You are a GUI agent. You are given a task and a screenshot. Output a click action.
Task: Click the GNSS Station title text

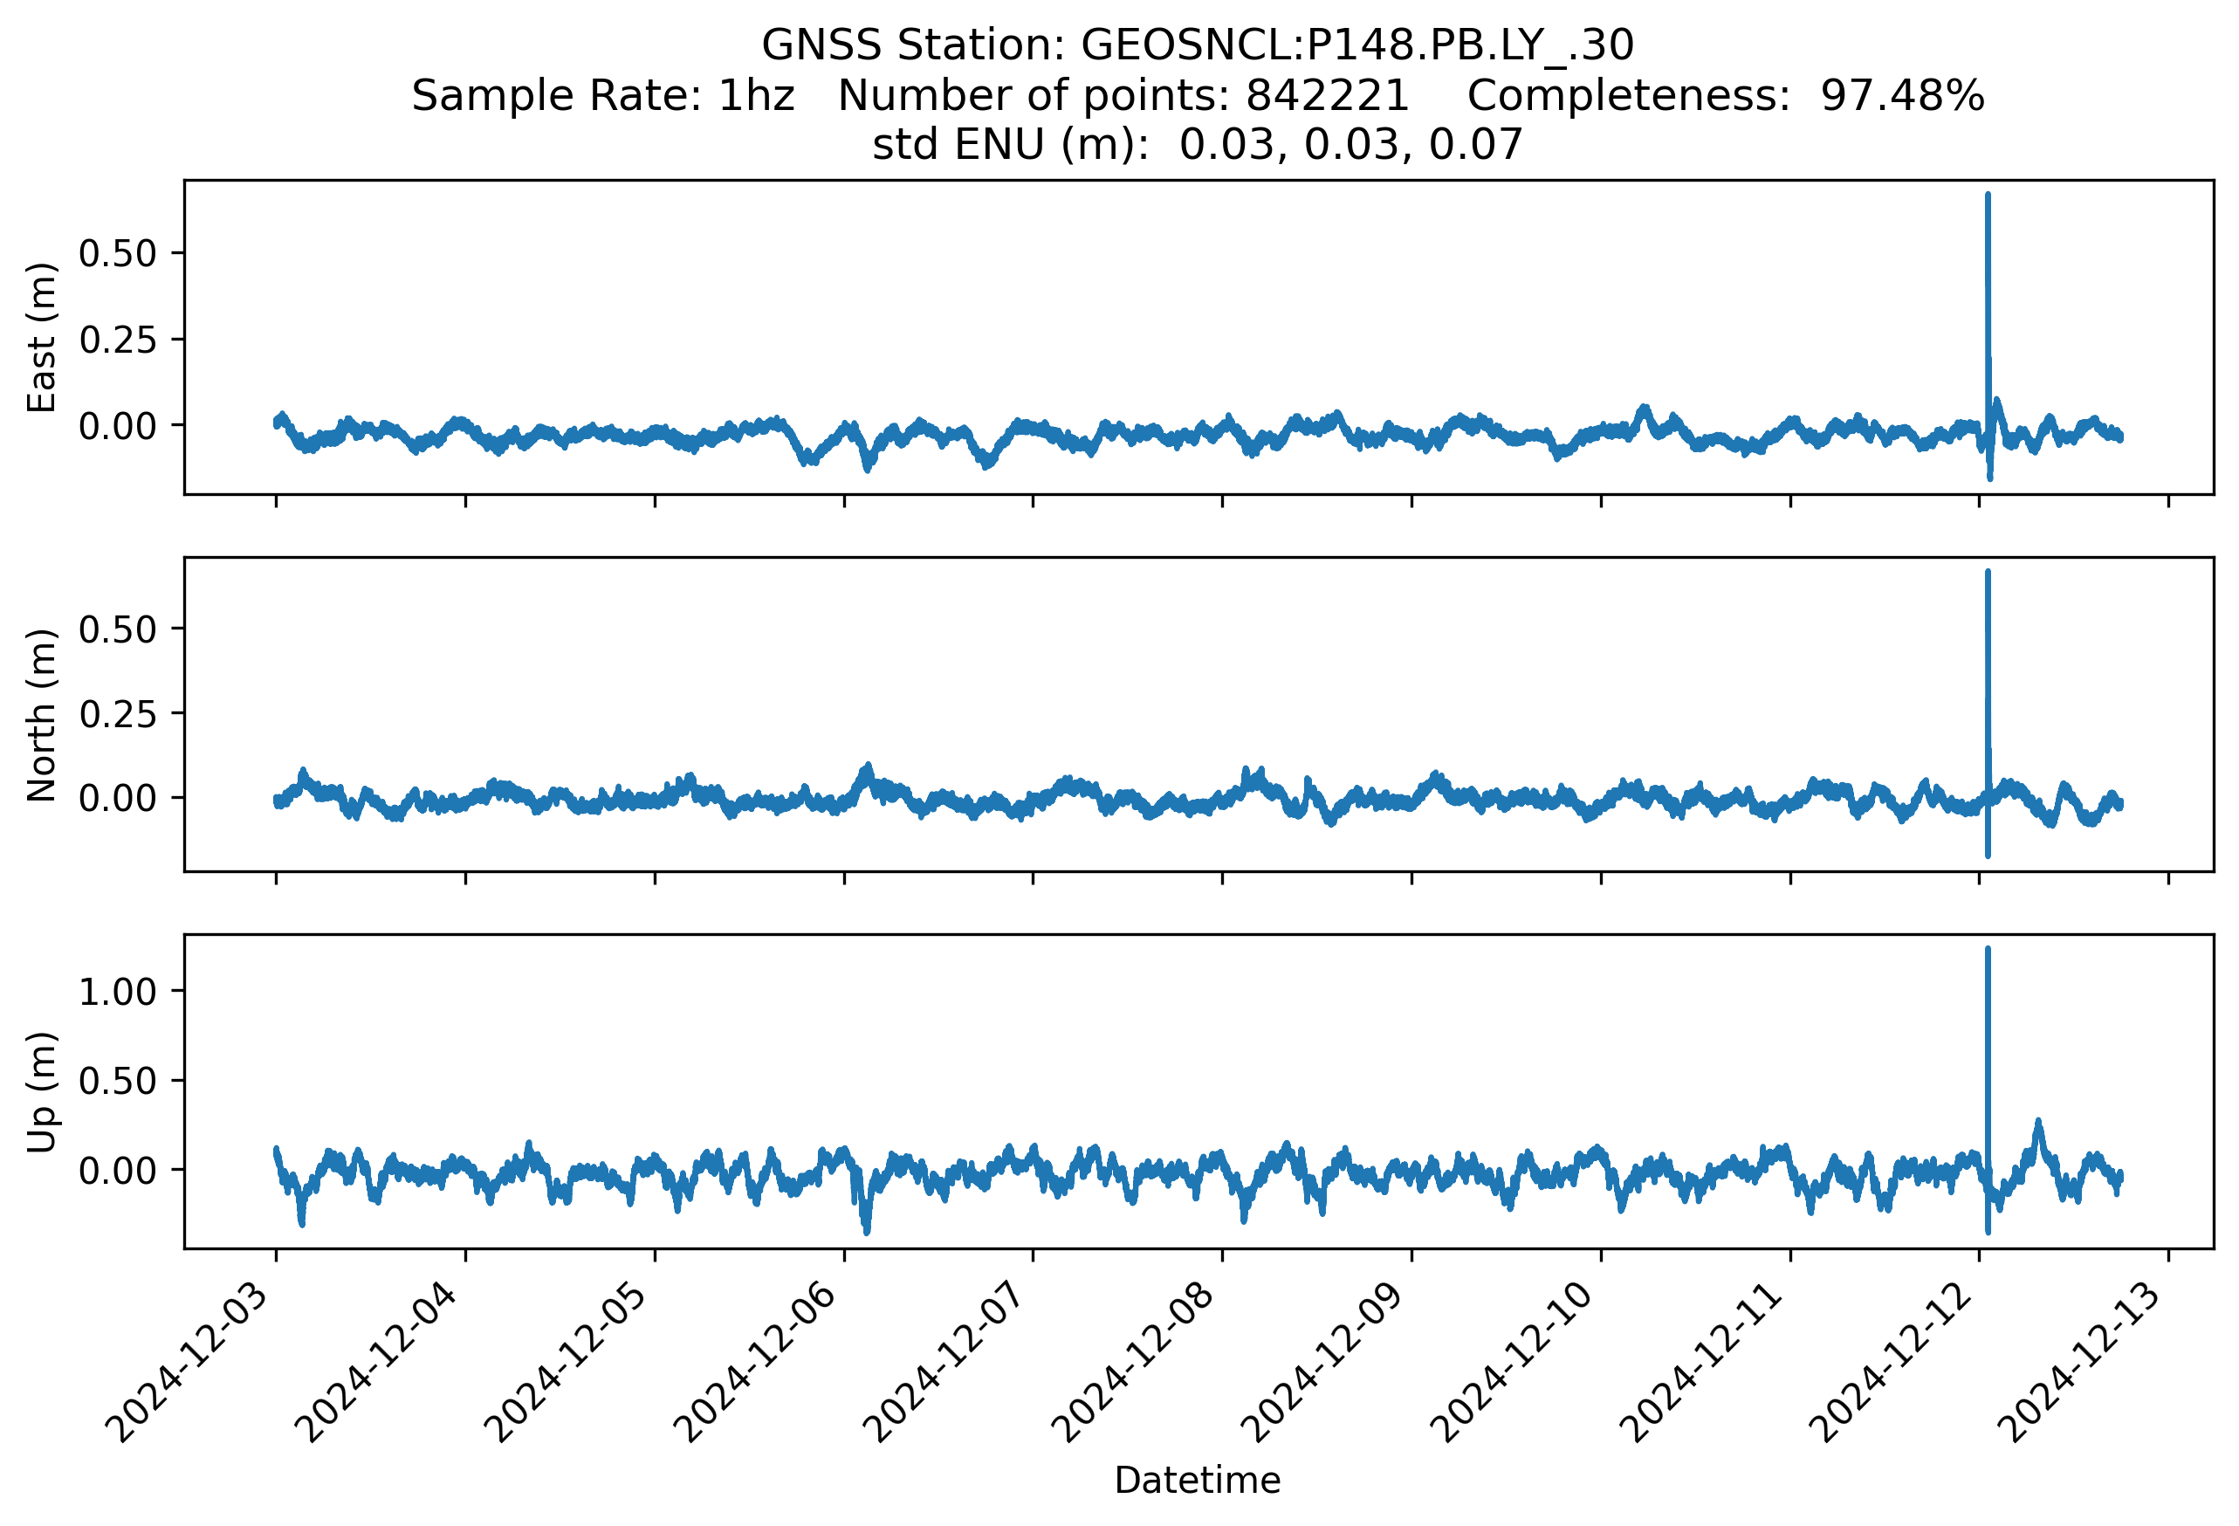click(x=1197, y=45)
